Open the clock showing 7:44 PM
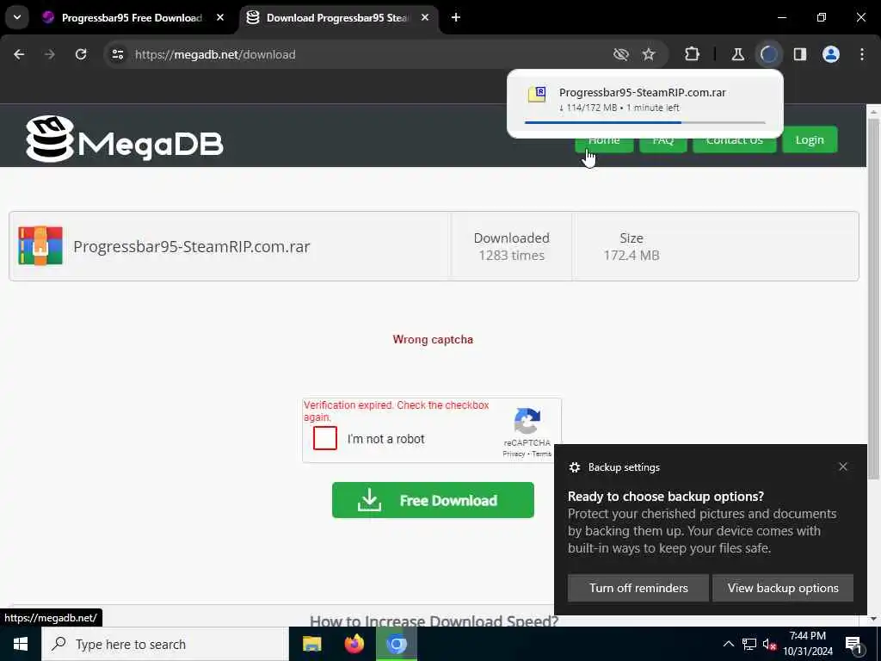Image resolution: width=881 pixels, height=661 pixels. (808, 644)
